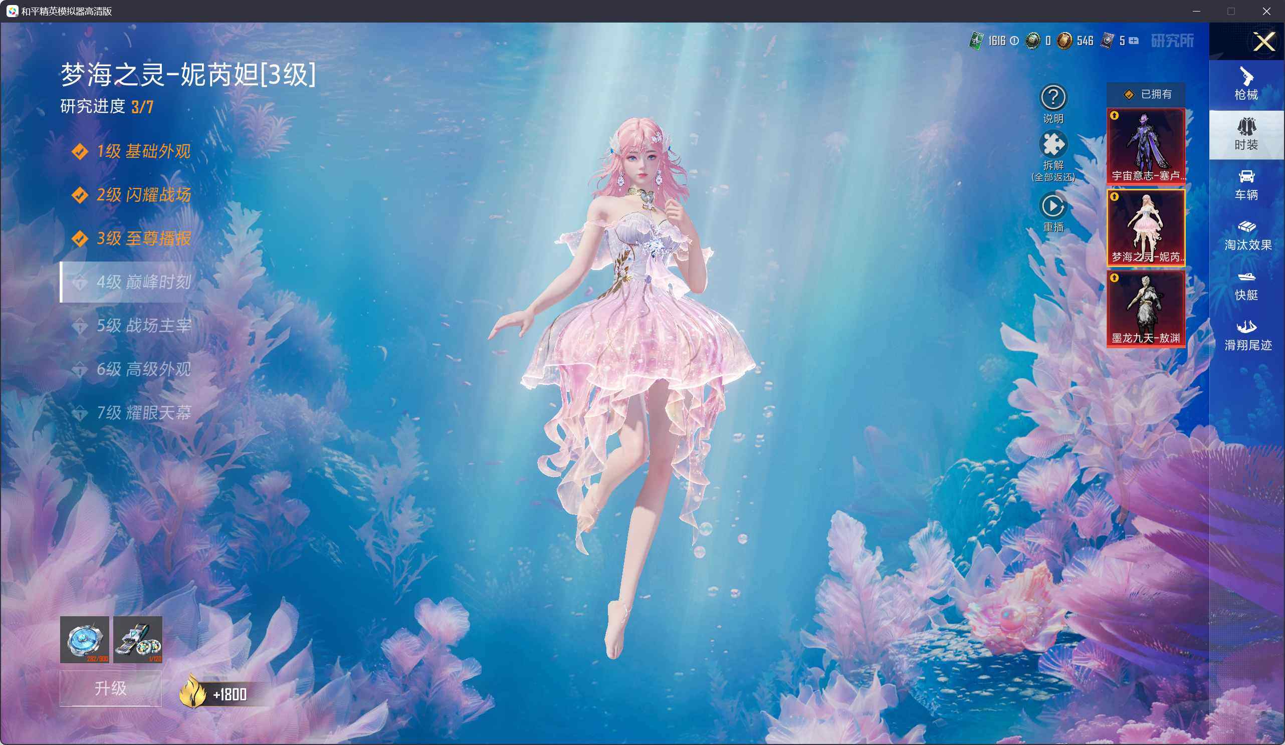
Task: Open 淘汰效果 elimination effects category
Action: 1246,235
